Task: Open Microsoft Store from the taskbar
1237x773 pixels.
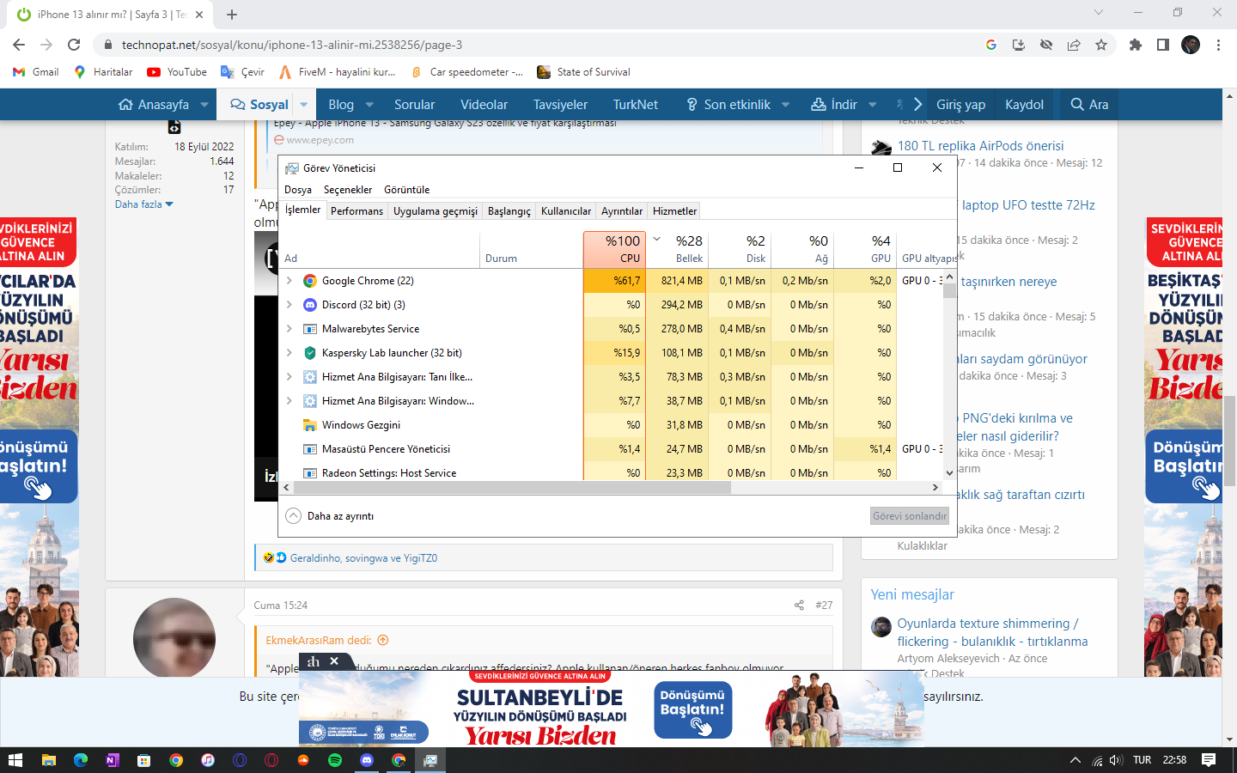Action: pos(143,760)
